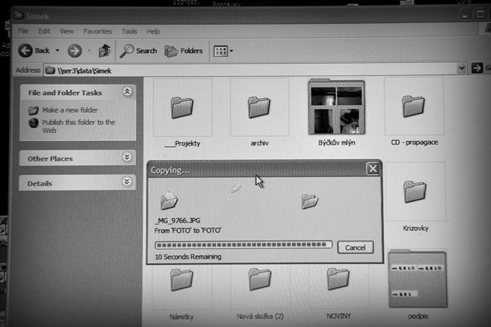
Task: Close the Copying dialog
Action: click(372, 169)
